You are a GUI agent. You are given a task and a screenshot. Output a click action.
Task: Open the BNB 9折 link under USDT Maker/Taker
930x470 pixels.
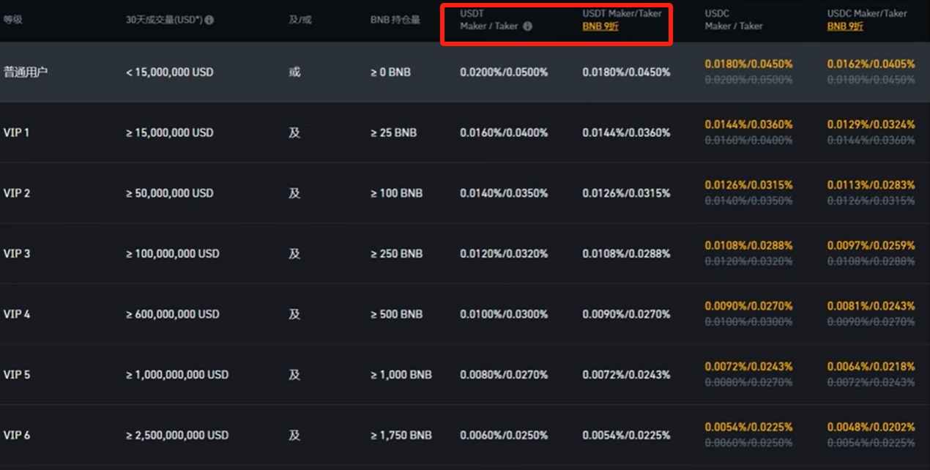(x=600, y=26)
